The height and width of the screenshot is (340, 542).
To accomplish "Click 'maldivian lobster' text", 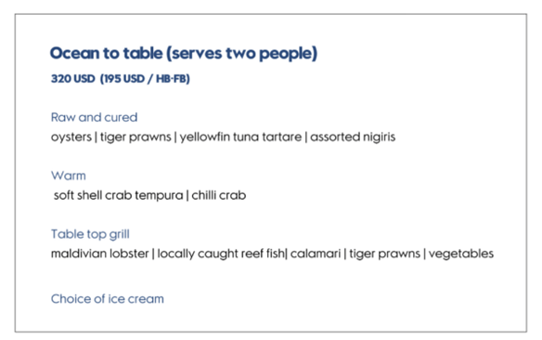I will pos(100,254).
